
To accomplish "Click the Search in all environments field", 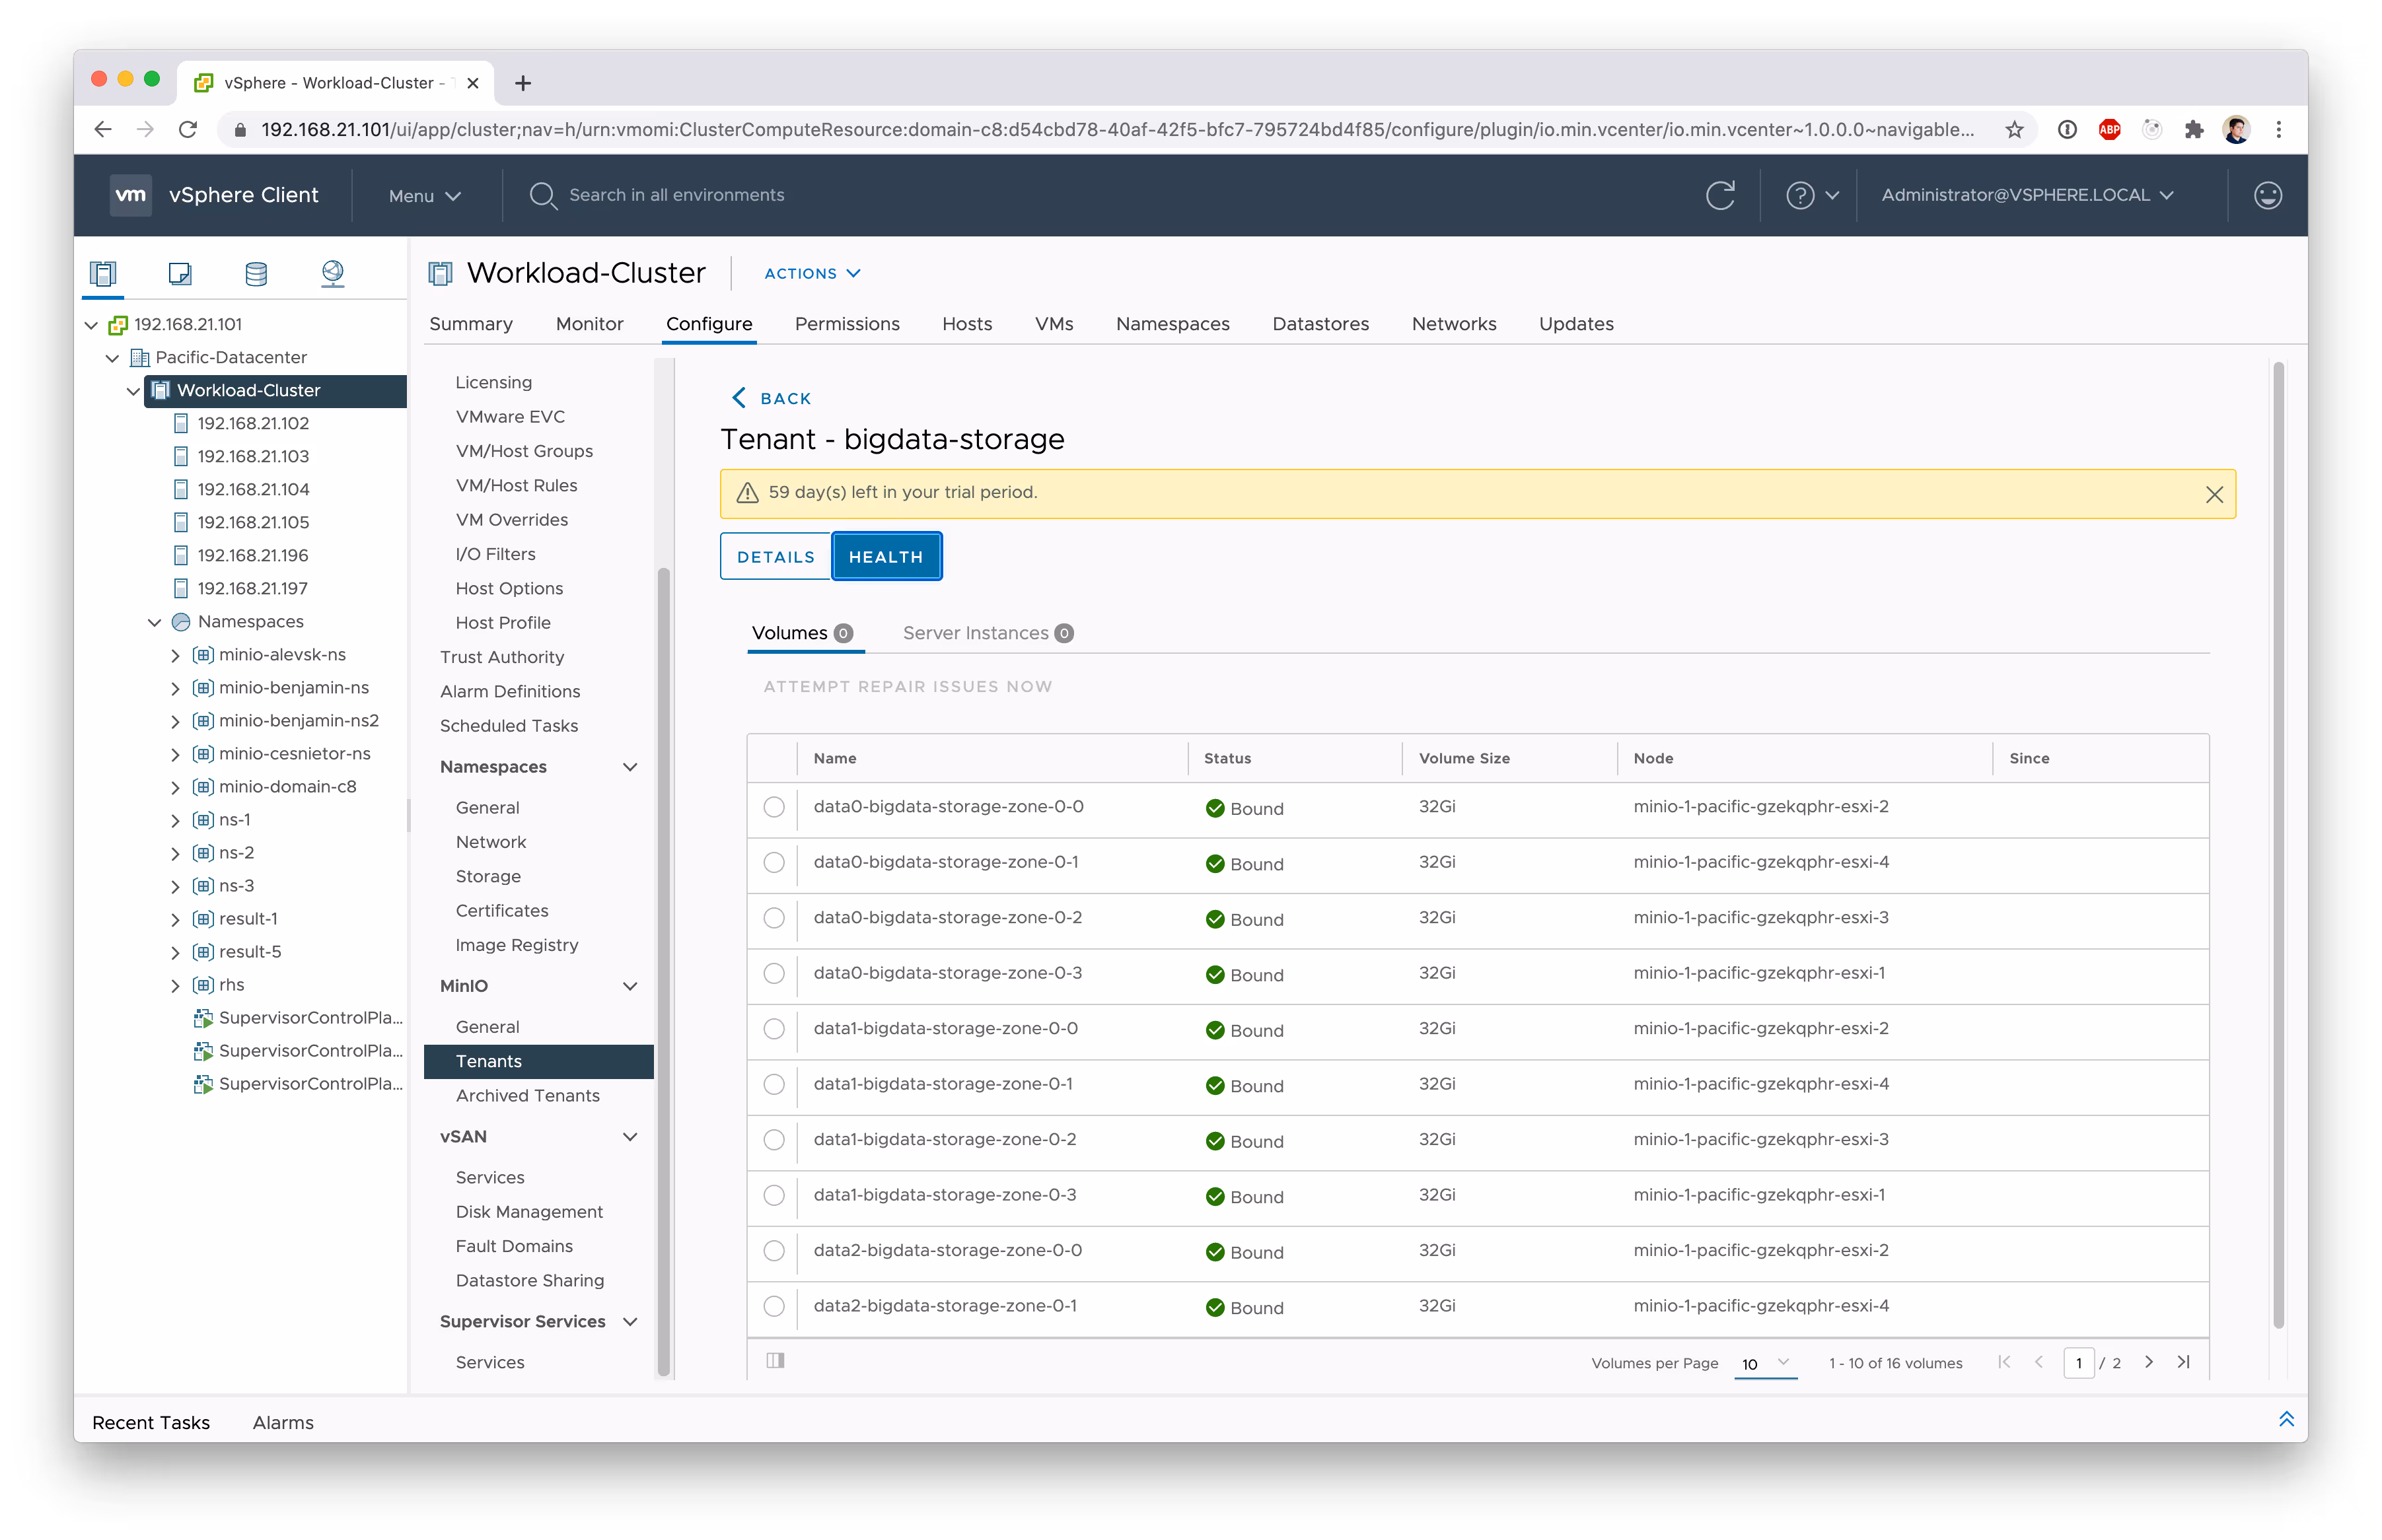I will (x=676, y=196).
